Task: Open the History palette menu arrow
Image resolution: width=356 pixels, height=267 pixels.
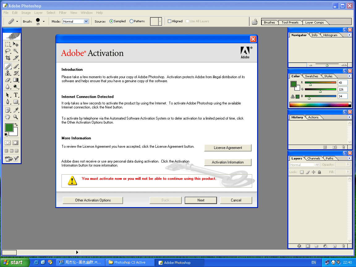Action: [x=350, y=117]
